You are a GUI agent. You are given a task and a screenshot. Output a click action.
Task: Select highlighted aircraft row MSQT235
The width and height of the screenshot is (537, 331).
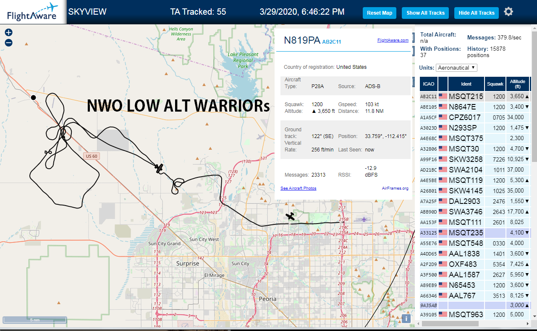coord(475,232)
